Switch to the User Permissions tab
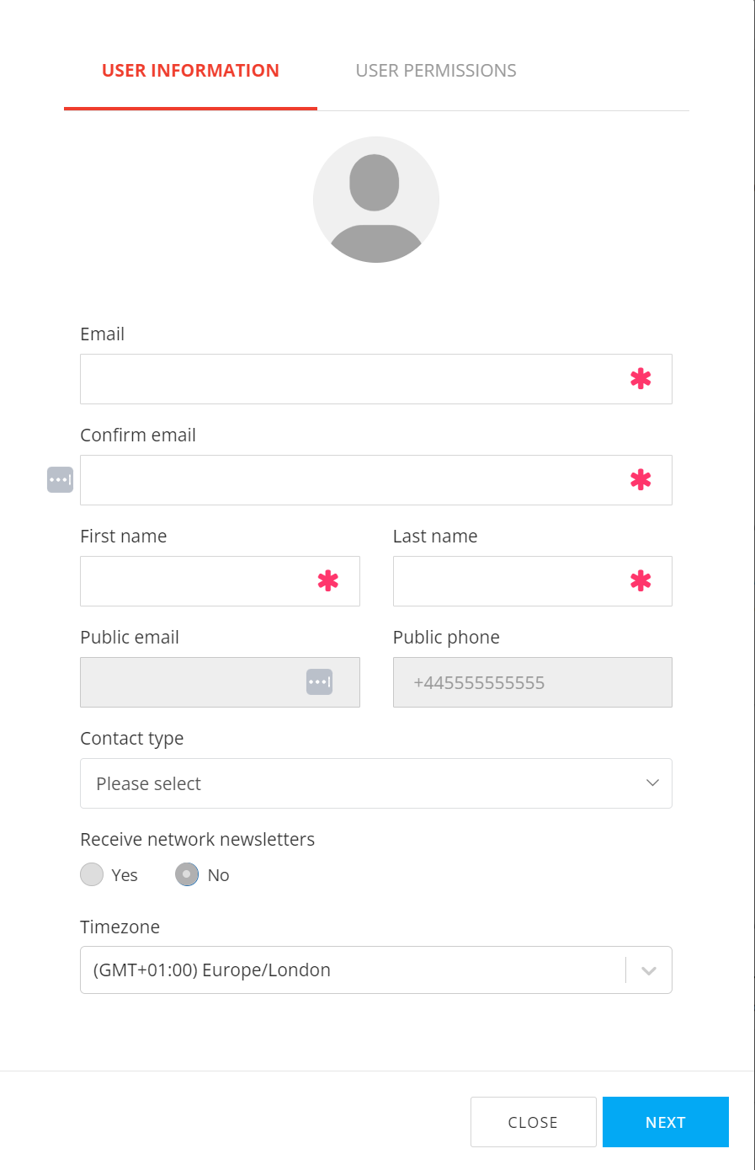755x1170 pixels. 436,71
